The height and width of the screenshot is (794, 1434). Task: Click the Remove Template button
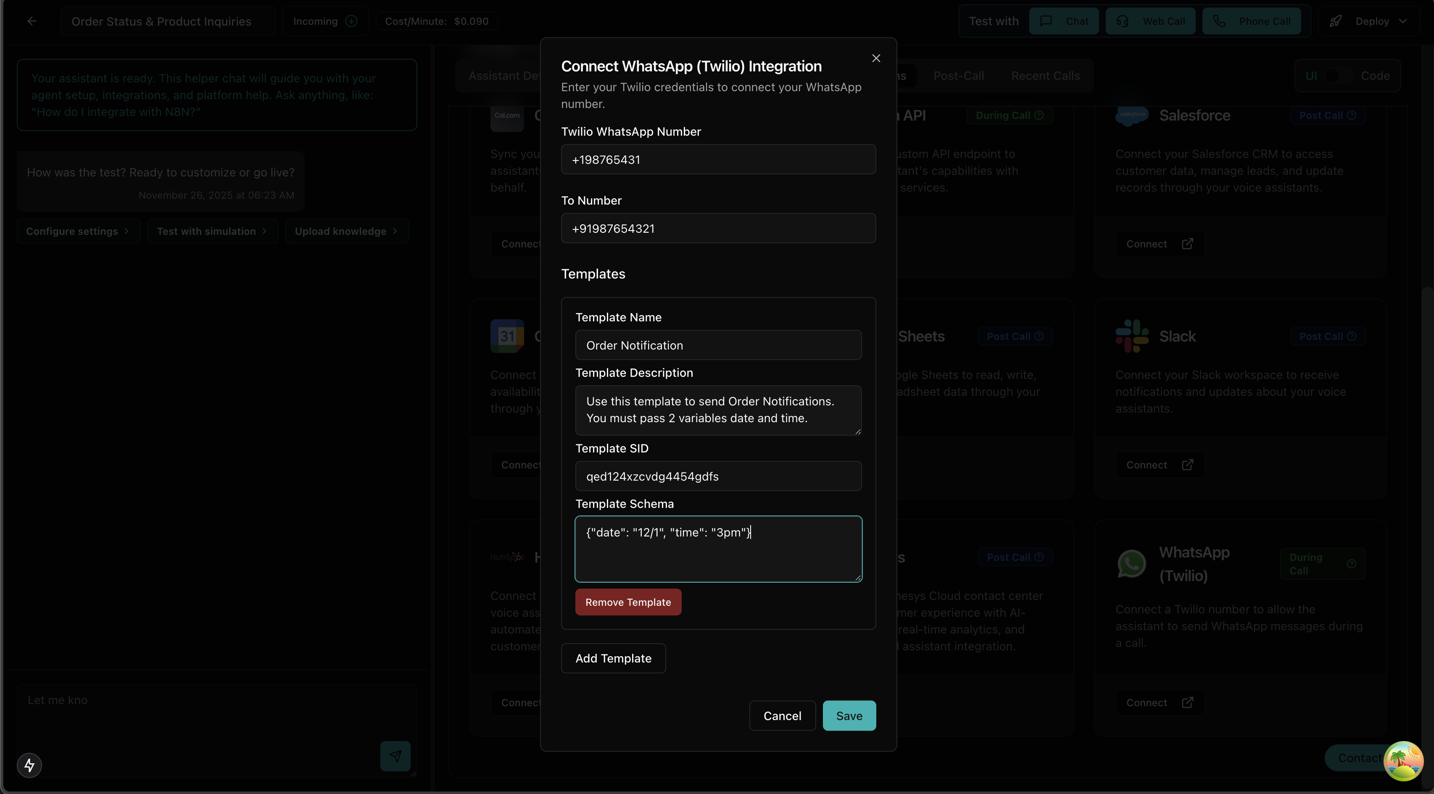click(x=628, y=602)
